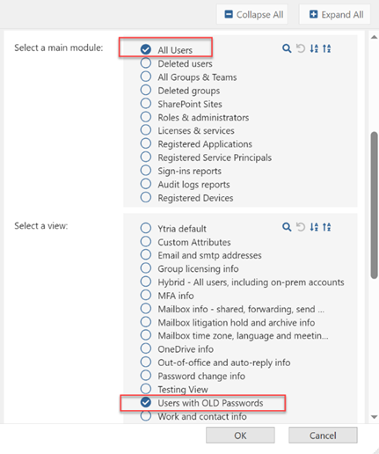Click the vertical scrollbar thumb
Viewport: 379px width, 454px height.
pyautogui.click(x=374, y=205)
